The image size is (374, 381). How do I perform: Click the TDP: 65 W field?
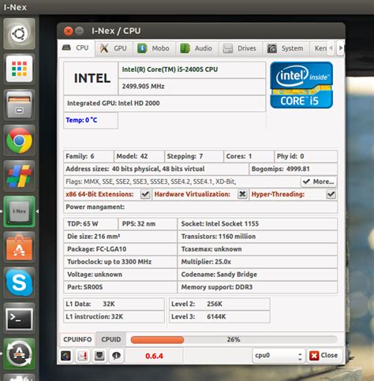(x=91, y=224)
